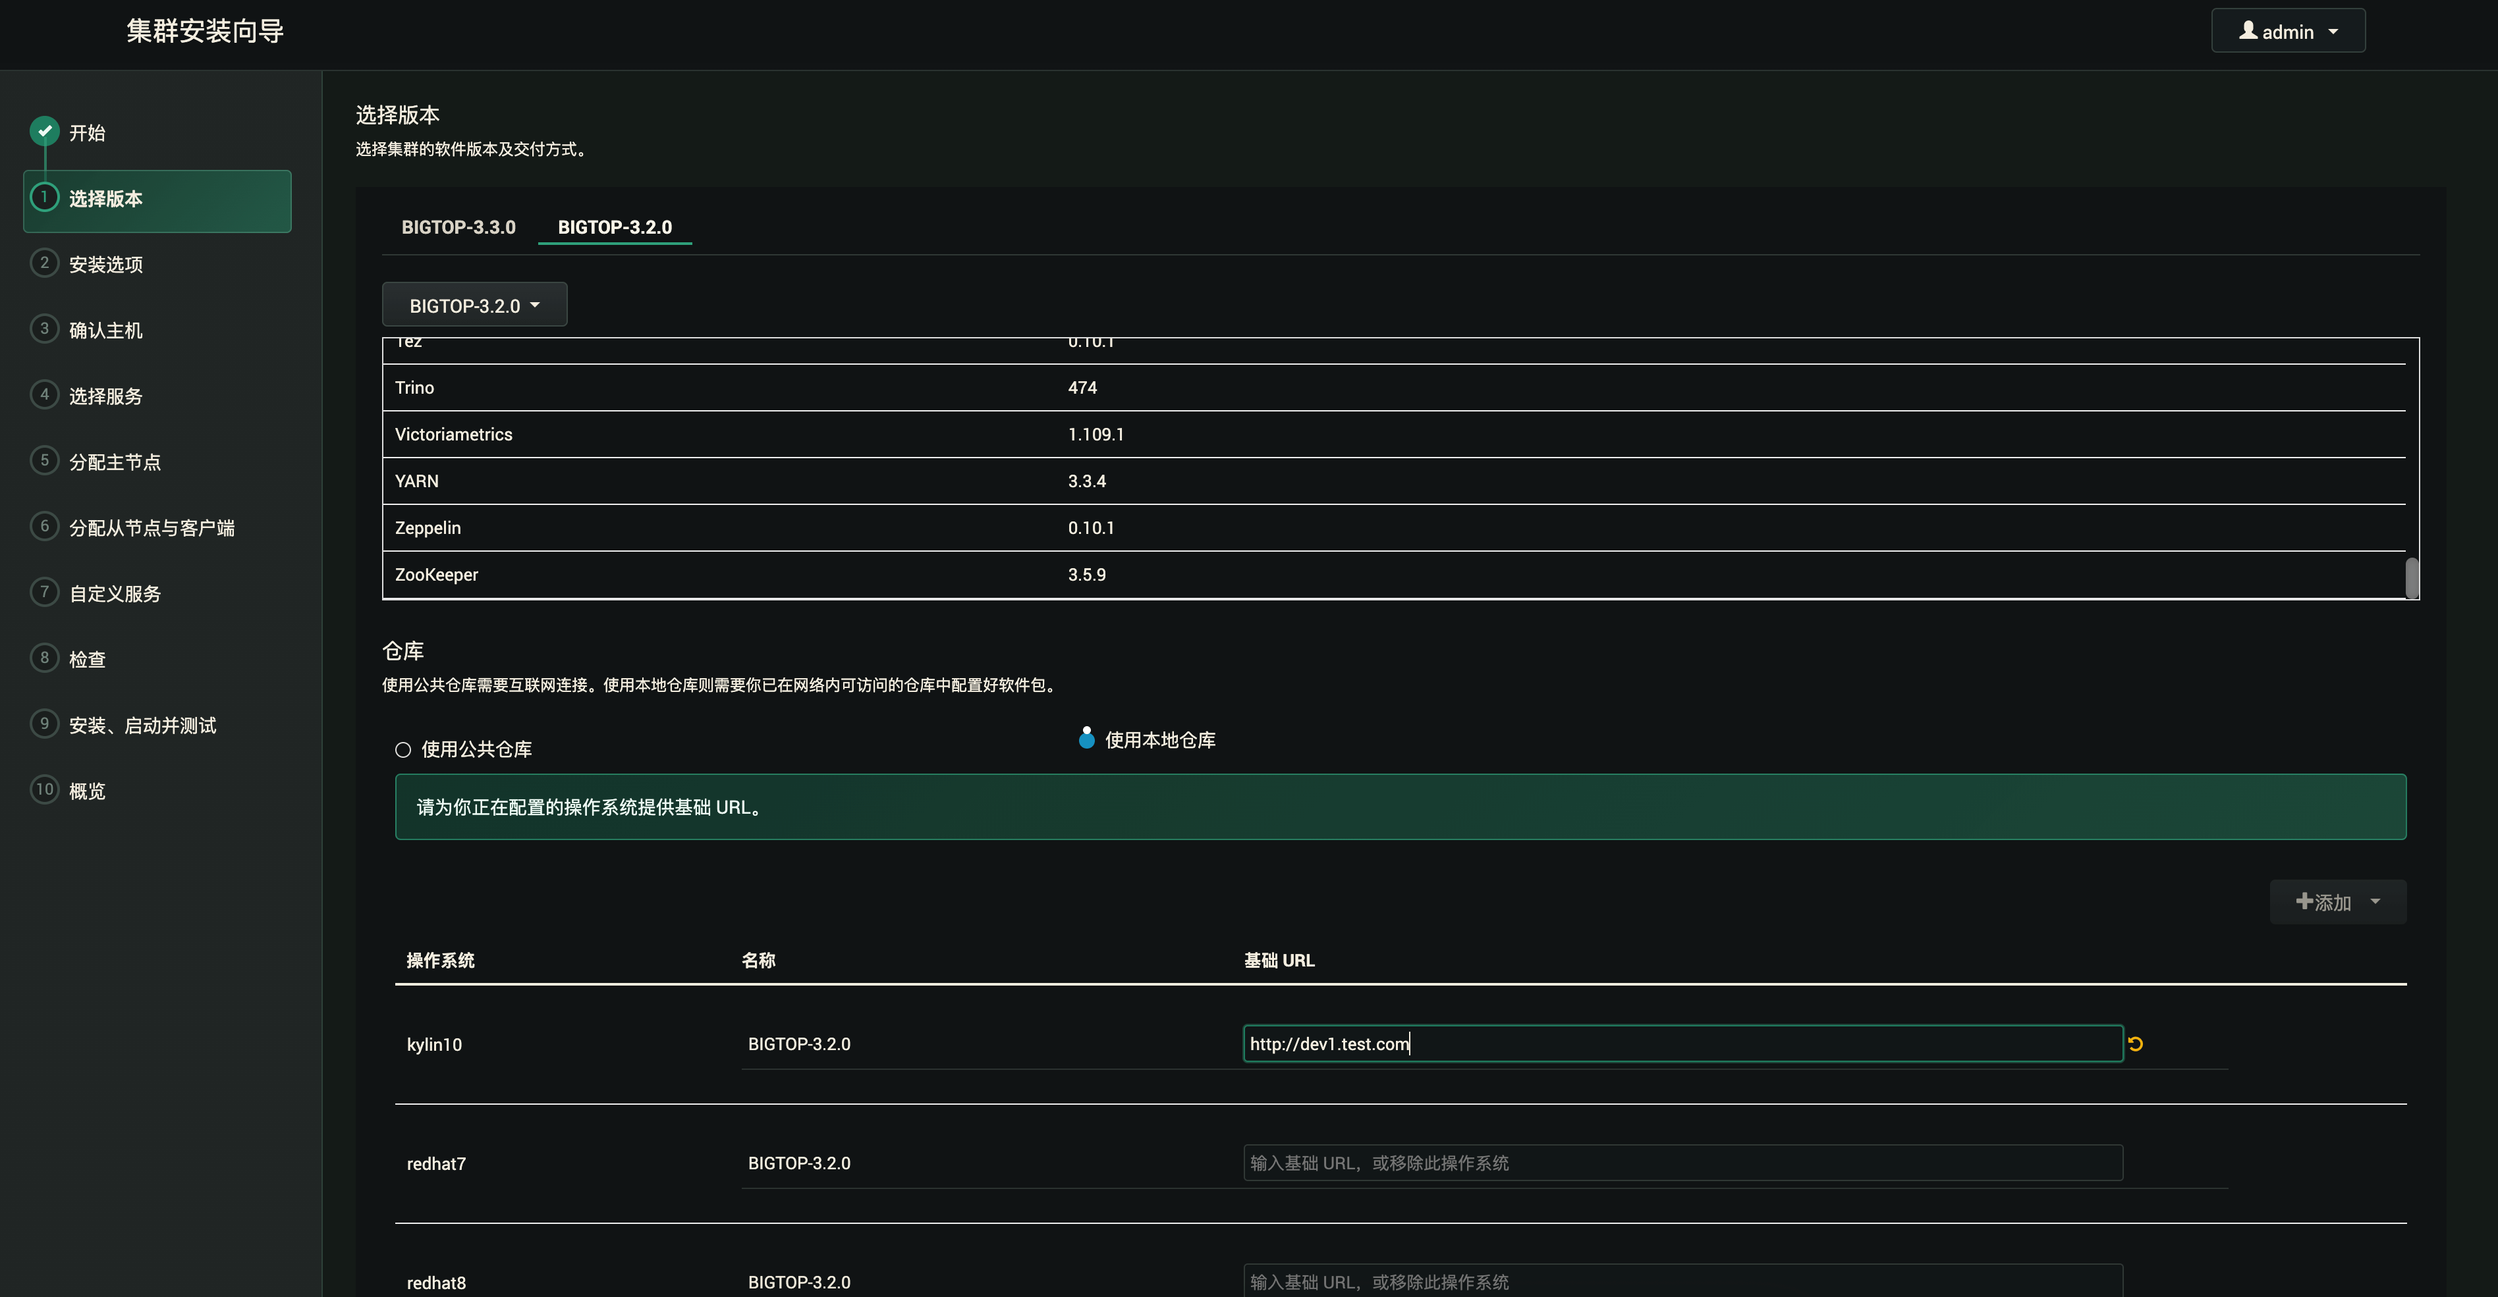Go to 确认主机 wizard step
Image resolution: width=2498 pixels, height=1297 pixels.
click(105, 331)
